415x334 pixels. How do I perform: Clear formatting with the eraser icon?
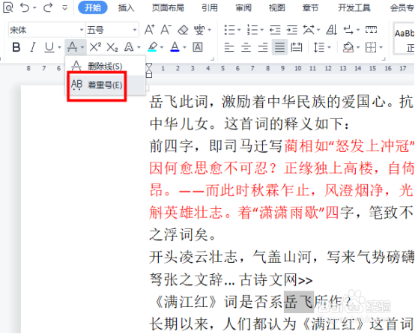183,30
